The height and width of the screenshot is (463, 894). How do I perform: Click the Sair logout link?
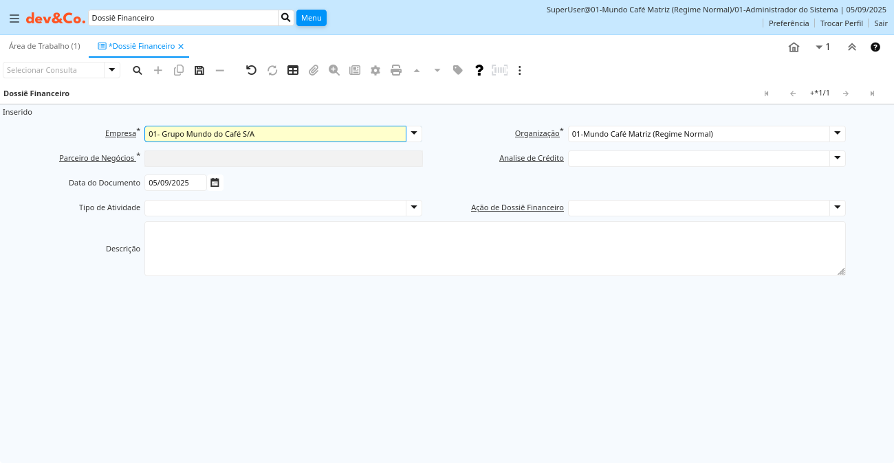[880, 23]
